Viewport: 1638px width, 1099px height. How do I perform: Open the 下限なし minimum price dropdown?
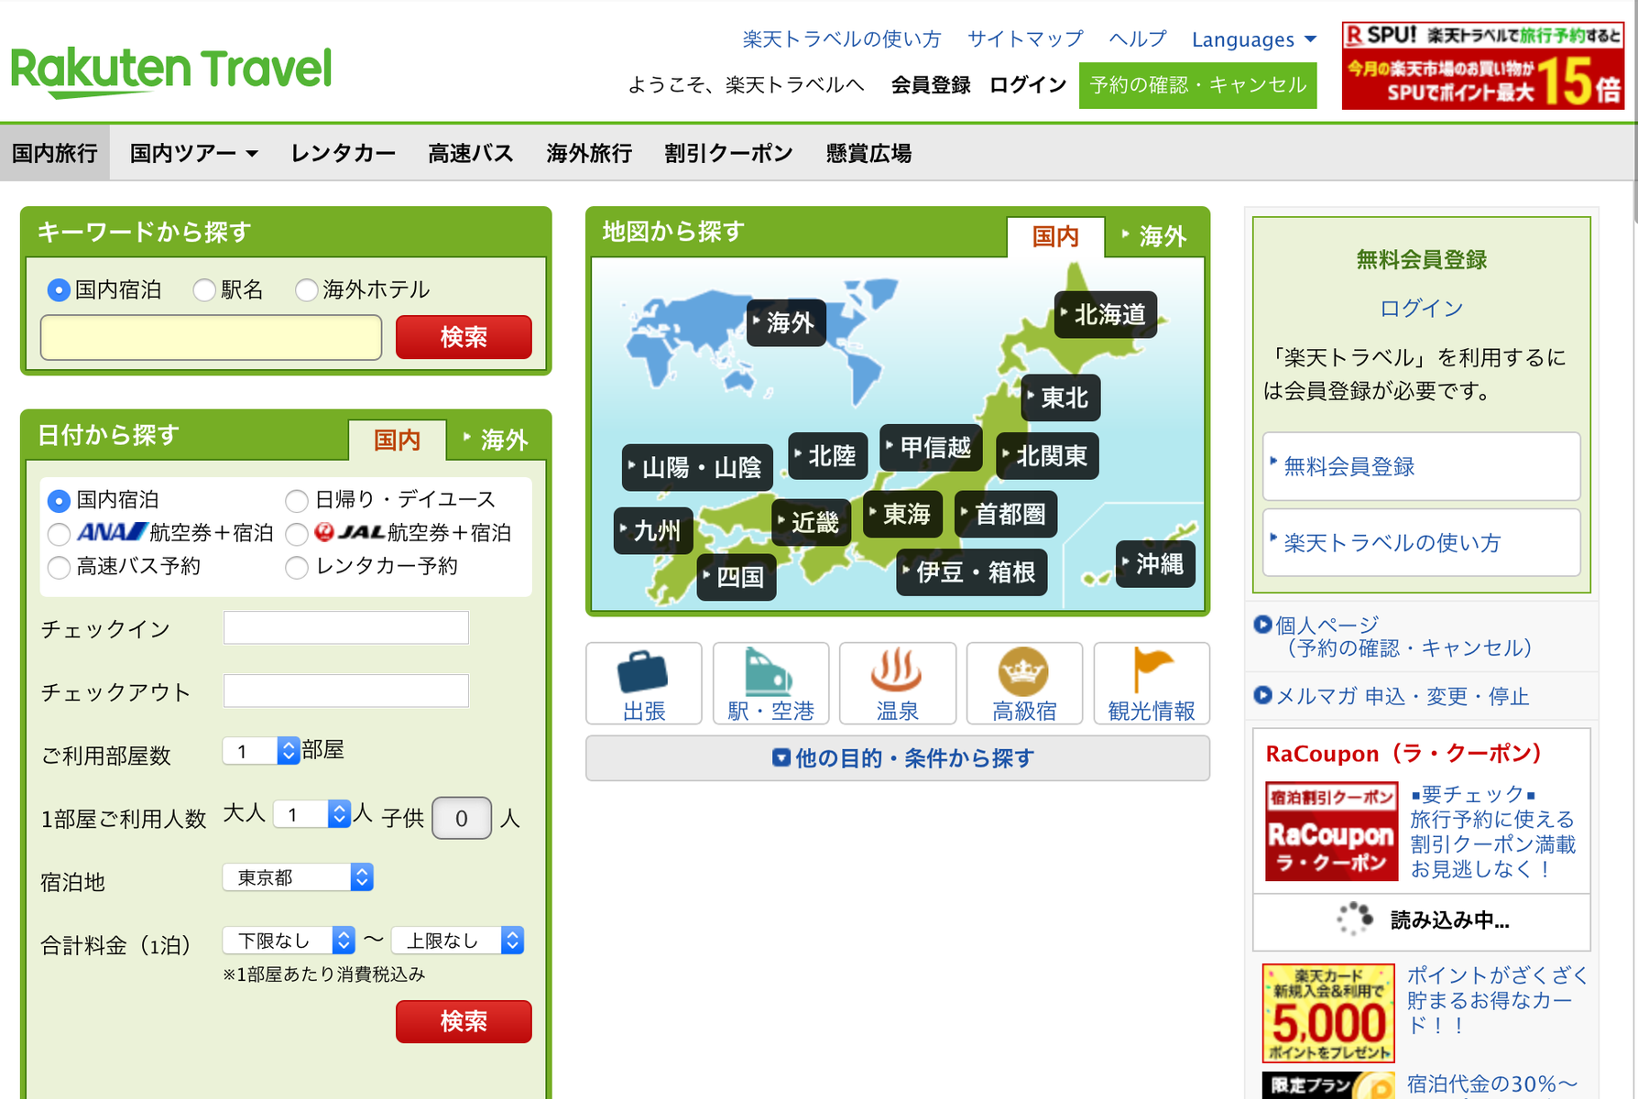pos(289,941)
